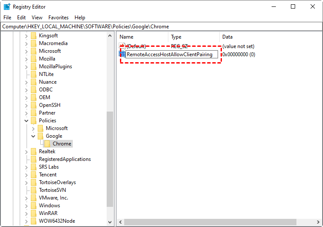This screenshot has width=323, height=227.
Task: Click the RegisteredApplications folder icon
Action: pos(33,159)
